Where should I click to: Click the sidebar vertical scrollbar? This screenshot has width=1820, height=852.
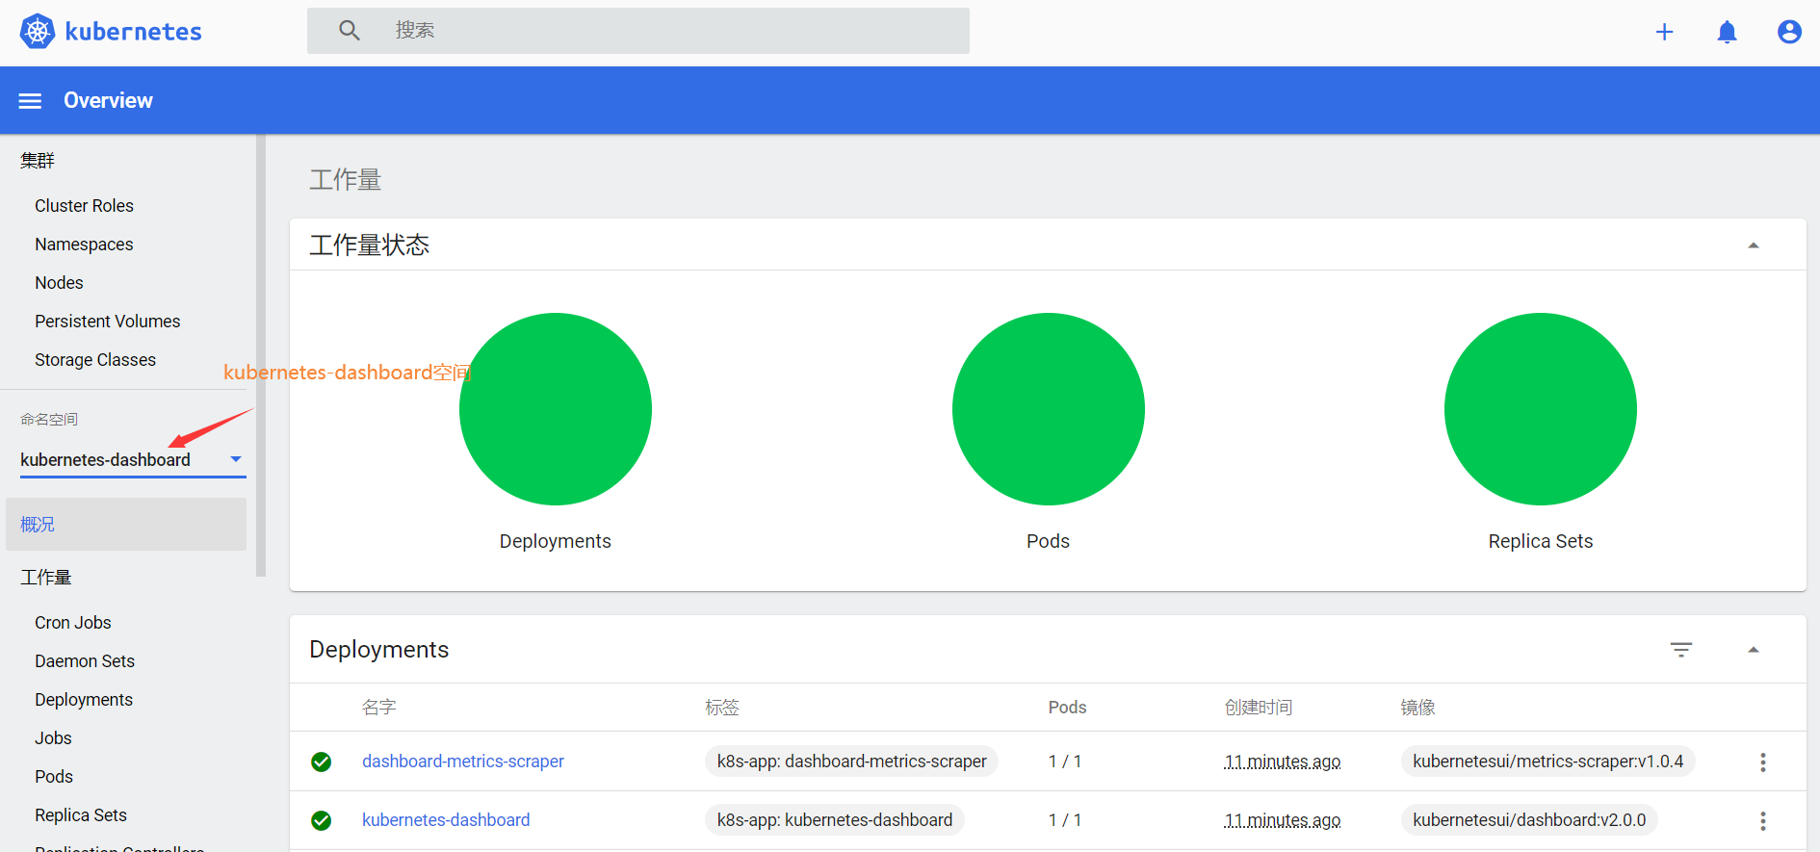pyautogui.click(x=261, y=356)
